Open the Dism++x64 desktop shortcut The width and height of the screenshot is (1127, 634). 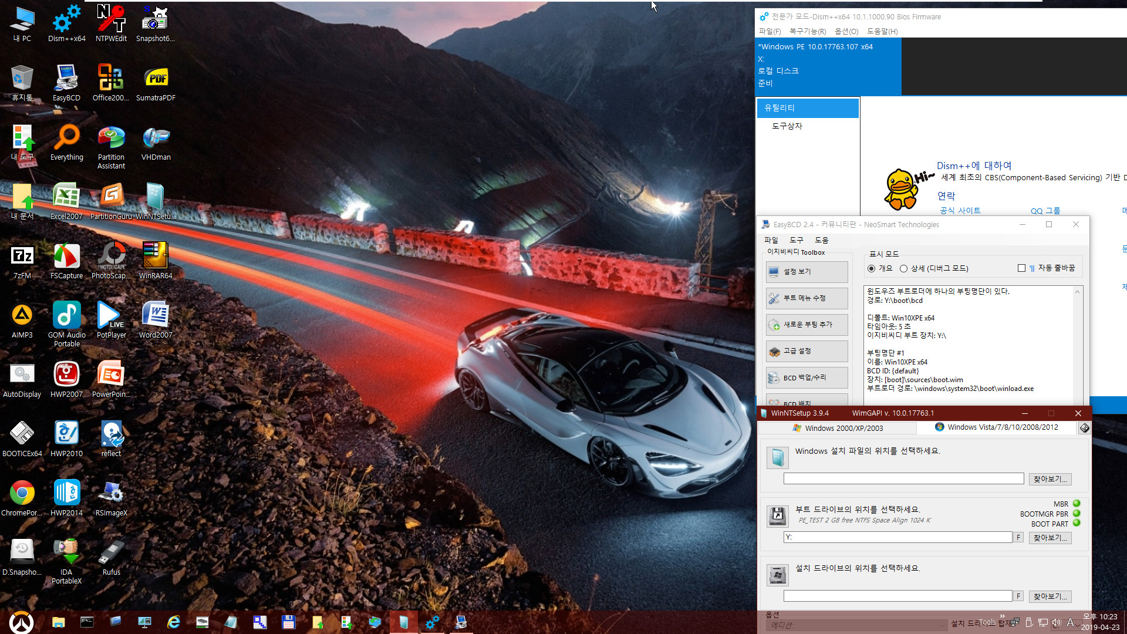[x=66, y=23]
